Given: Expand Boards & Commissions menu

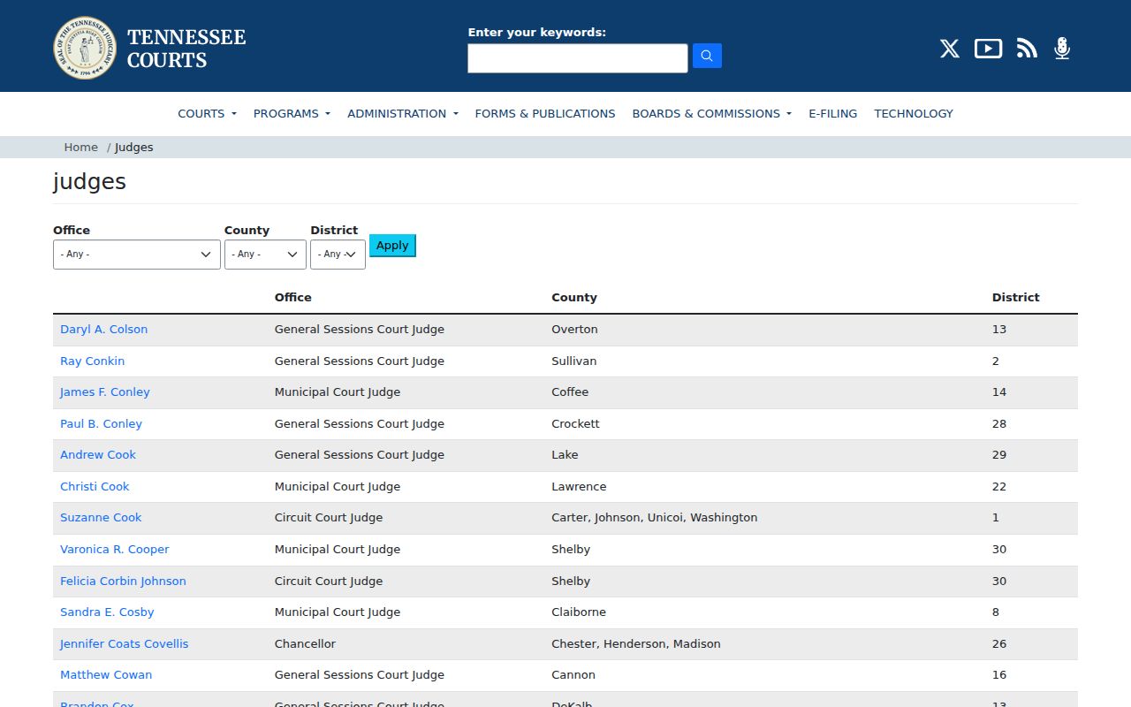Looking at the screenshot, I should tap(712, 113).
